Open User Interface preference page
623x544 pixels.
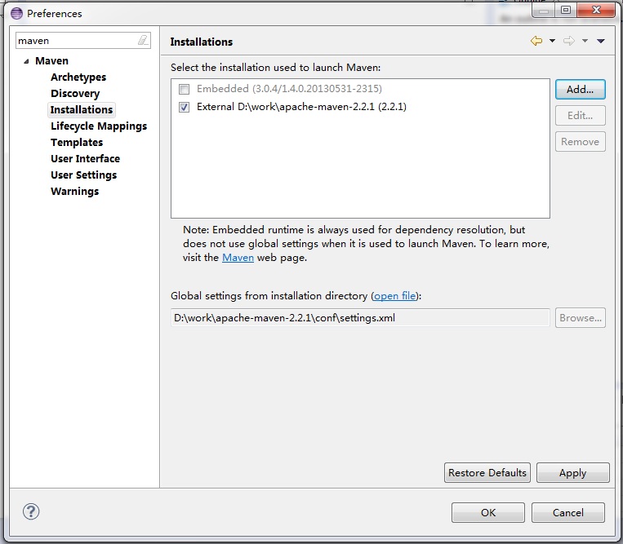tap(86, 158)
